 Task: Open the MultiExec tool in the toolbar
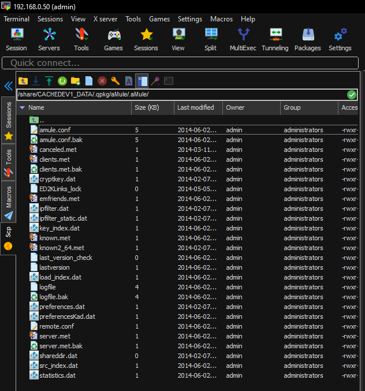point(243,39)
